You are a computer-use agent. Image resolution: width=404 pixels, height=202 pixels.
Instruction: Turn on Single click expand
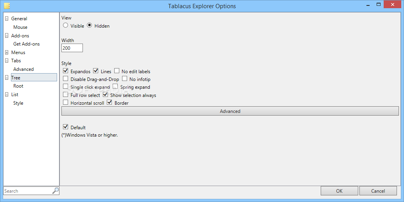click(65, 87)
